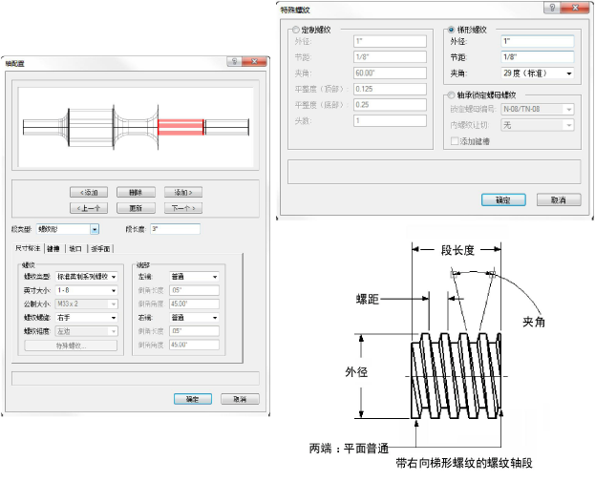Open the 扳手面 tab

[100, 248]
